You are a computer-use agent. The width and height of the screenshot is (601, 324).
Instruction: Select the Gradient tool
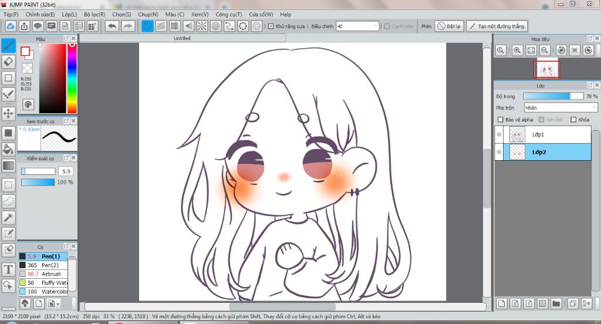pyautogui.click(x=8, y=166)
